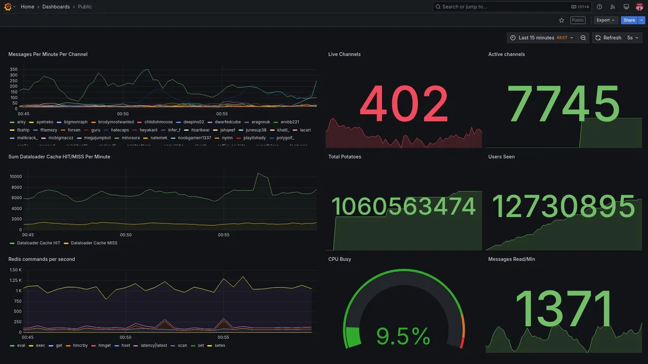
Task: Select the childishmoose legend entry
Action: click(x=158, y=122)
